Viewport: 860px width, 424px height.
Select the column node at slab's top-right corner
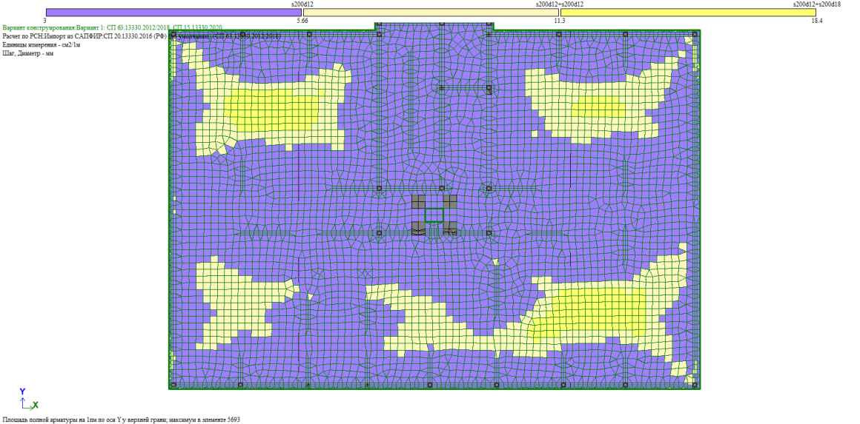pyautogui.click(x=695, y=34)
